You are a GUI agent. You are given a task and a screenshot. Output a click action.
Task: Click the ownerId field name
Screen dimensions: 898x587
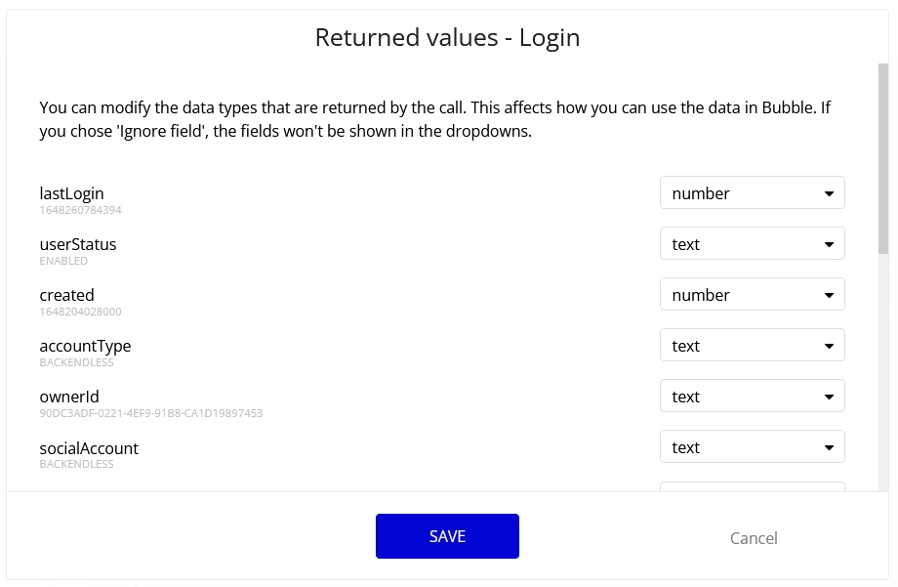69,397
